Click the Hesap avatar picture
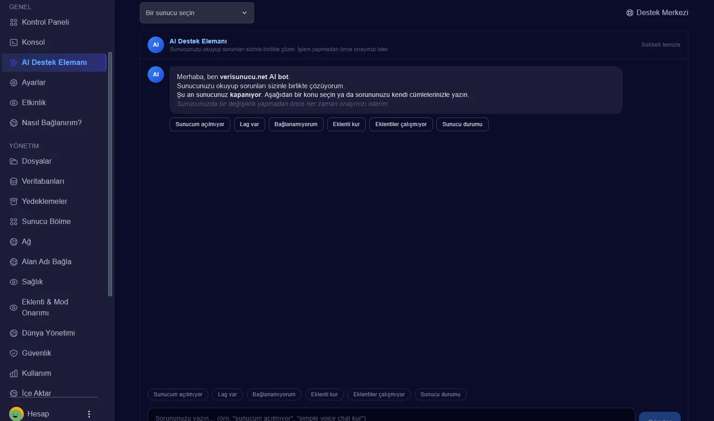 click(x=16, y=414)
